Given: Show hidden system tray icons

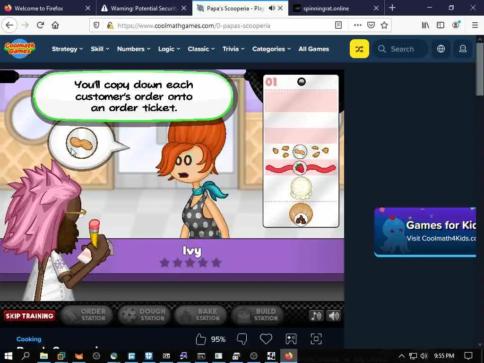Looking at the screenshot, I should point(402,356).
